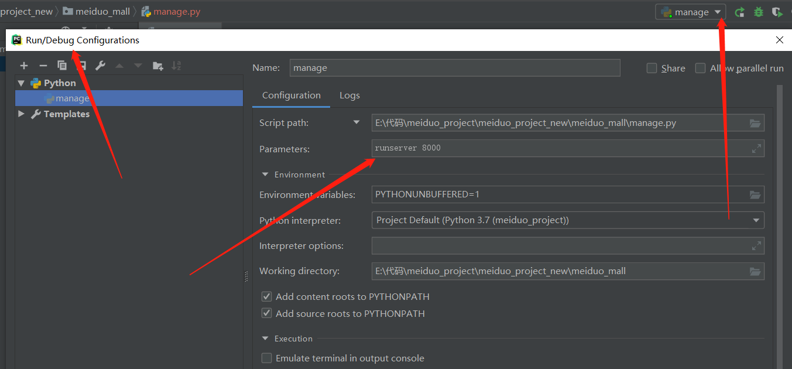Image resolution: width=792 pixels, height=369 pixels.
Task: Run manage with coverage shield icon
Action: tap(777, 12)
